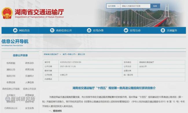This screenshot has width=188, height=113.
Task: Click breadcrumb link 首页
Action: (x=64, y=54)
